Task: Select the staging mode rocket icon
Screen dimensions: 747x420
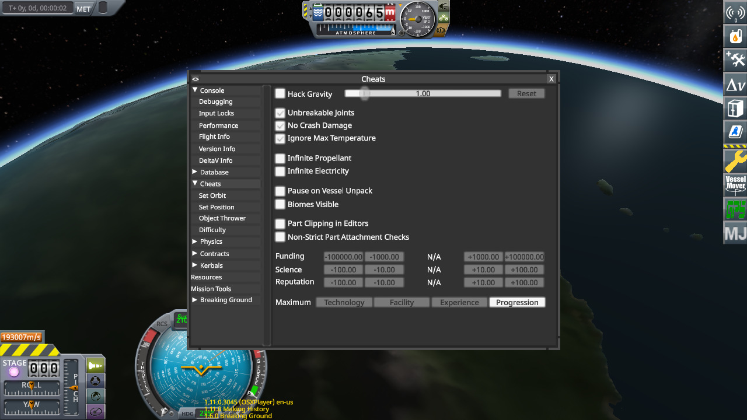Action: point(96,366)
